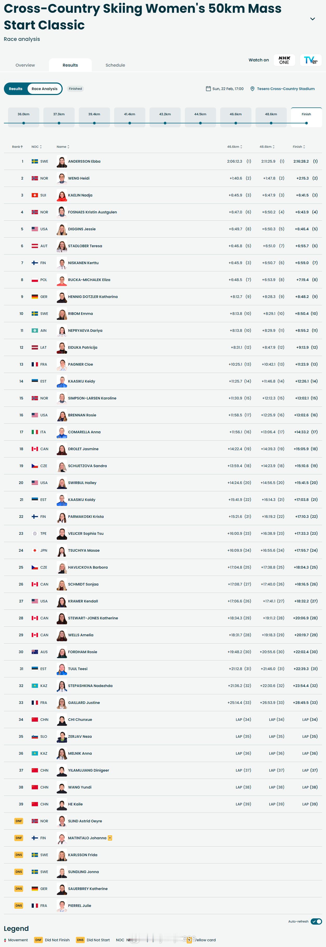326x947 pixels.
Task: Click DIGGINS Jessie's athlete photo
Action: [62, 229]
